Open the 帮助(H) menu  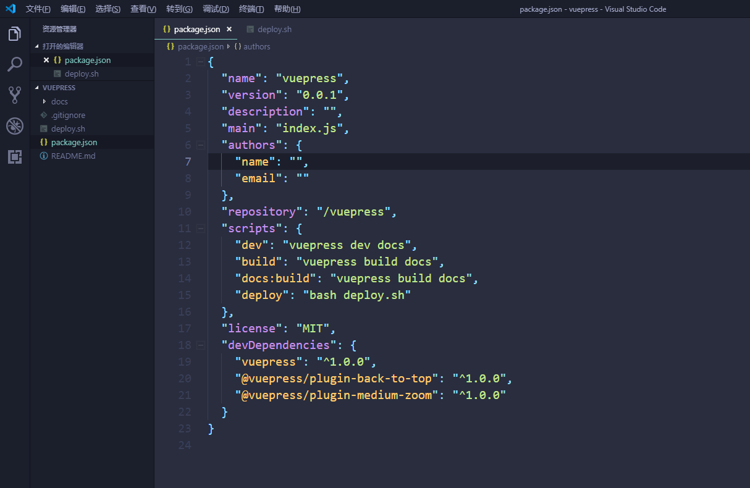pyautogui.click(x=287, y=9)
